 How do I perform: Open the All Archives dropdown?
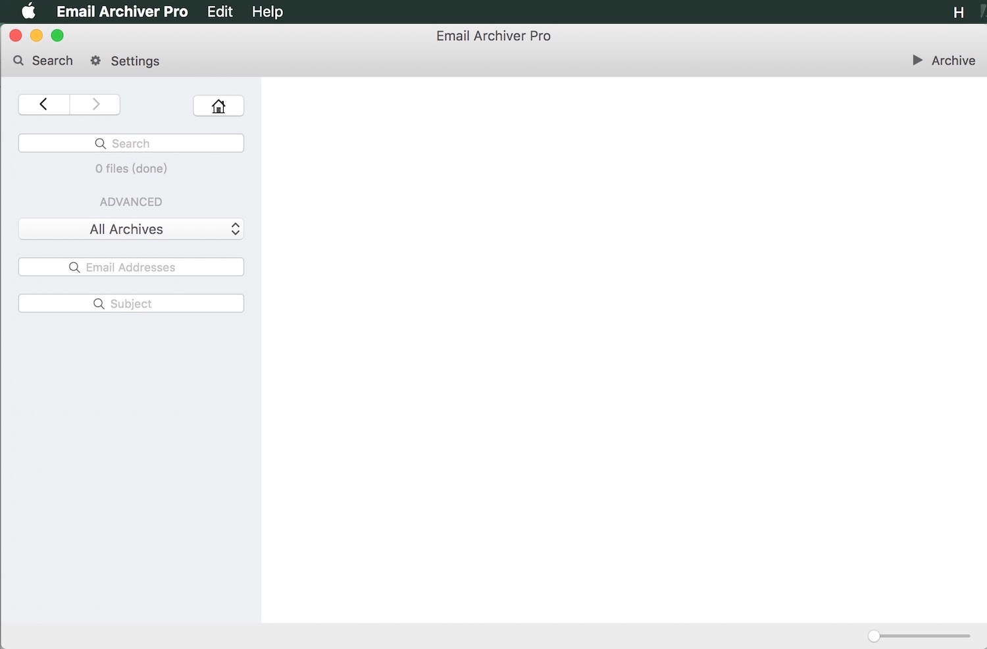click(131, 229)
